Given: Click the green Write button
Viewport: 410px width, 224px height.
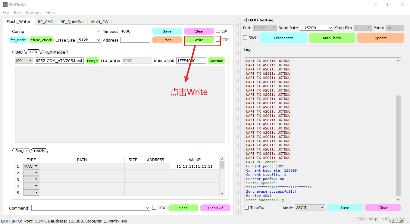Looking at the screenshot, I should coord(199,40).
